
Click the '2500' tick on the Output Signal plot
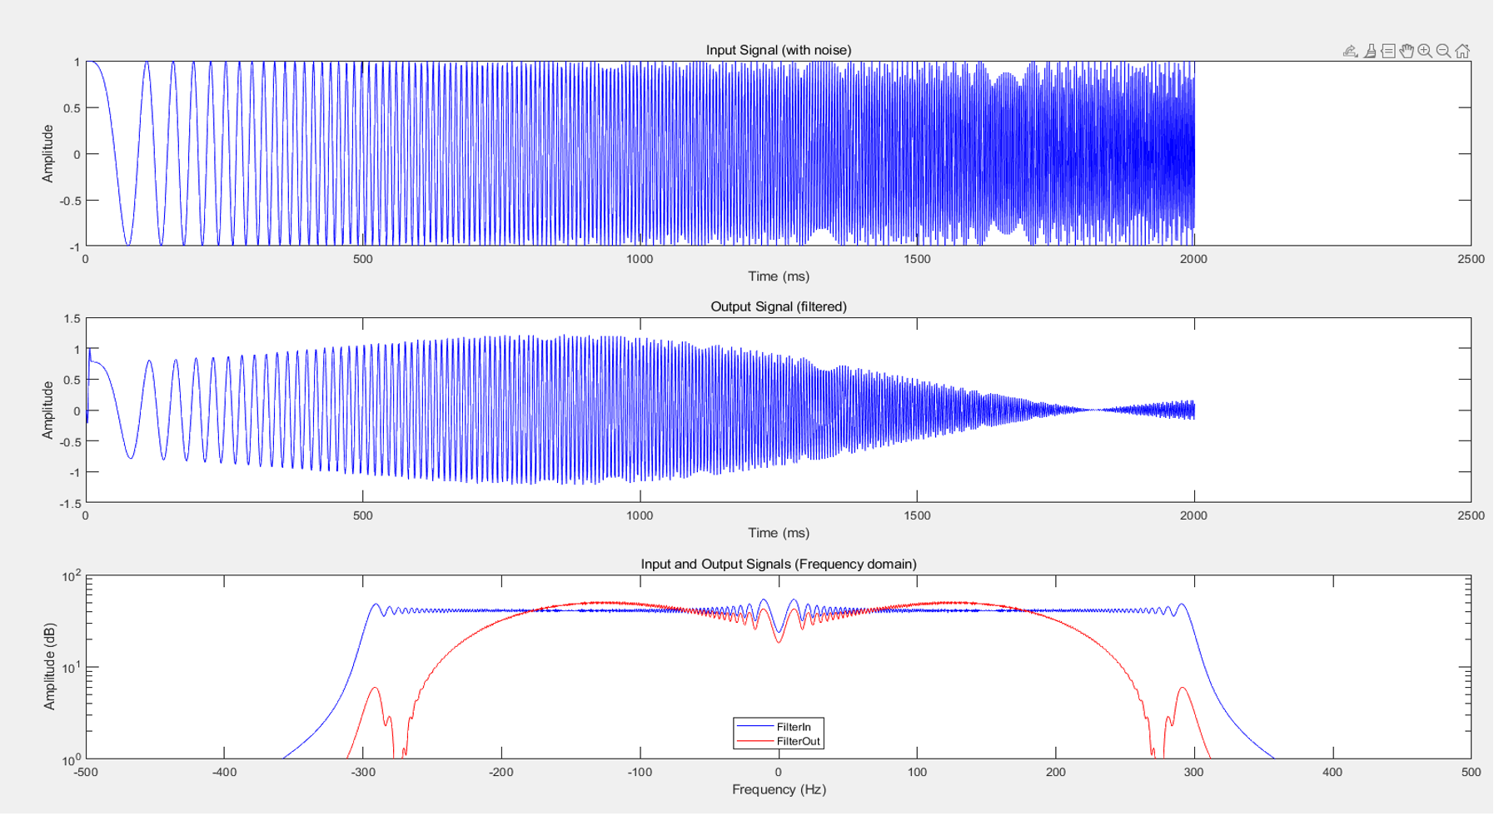click(x=1471, y=515)
